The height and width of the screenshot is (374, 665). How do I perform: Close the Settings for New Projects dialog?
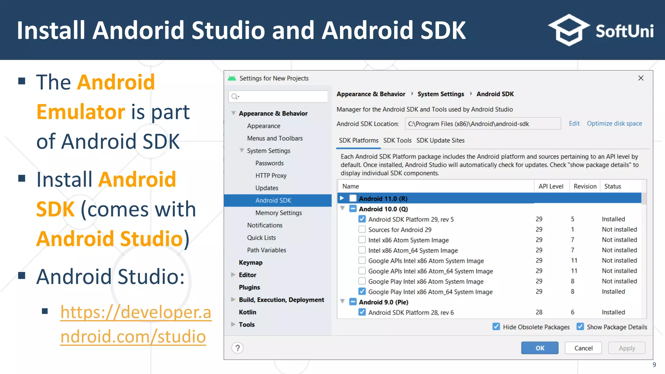click(641, 78)
